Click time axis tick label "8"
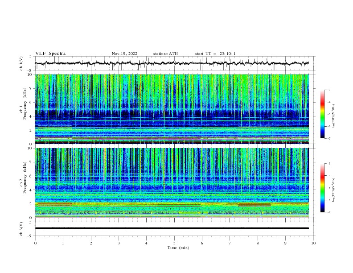Viewport: 353px width, 273px height. 258,243
